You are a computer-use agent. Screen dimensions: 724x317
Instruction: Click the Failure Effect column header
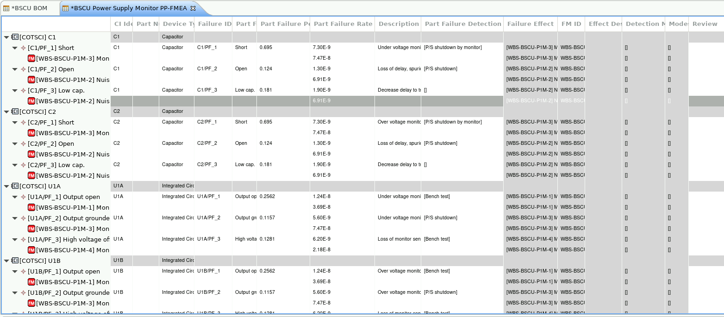click(x=531, y=24)
